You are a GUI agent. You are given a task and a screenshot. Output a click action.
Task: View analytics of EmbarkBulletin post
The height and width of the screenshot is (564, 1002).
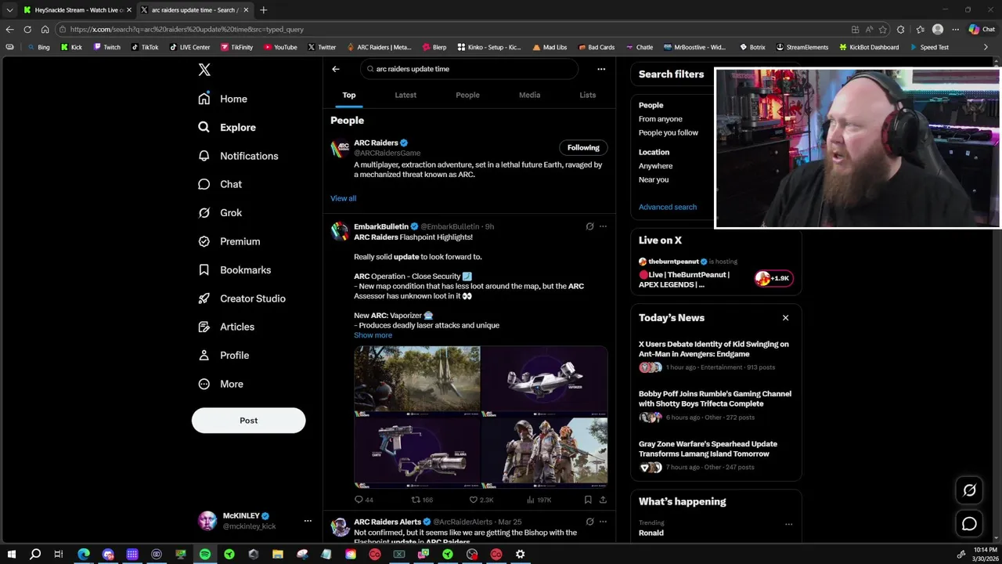(539, 500)
